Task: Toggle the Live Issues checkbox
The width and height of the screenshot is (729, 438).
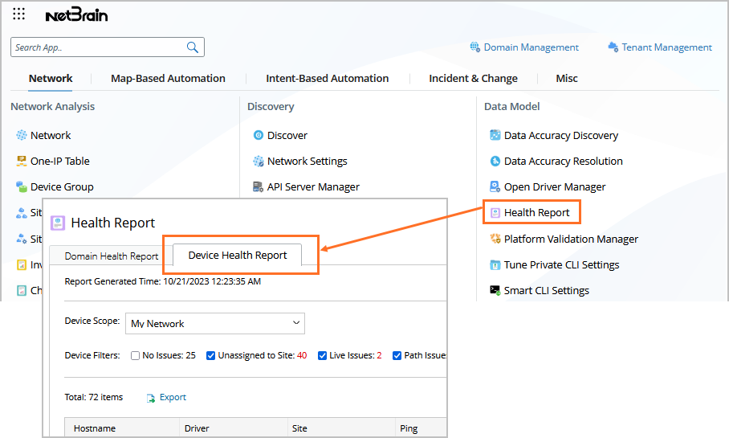Action: point(322,355)
